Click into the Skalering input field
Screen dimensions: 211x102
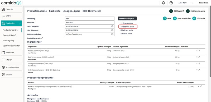tap(90, 19)
